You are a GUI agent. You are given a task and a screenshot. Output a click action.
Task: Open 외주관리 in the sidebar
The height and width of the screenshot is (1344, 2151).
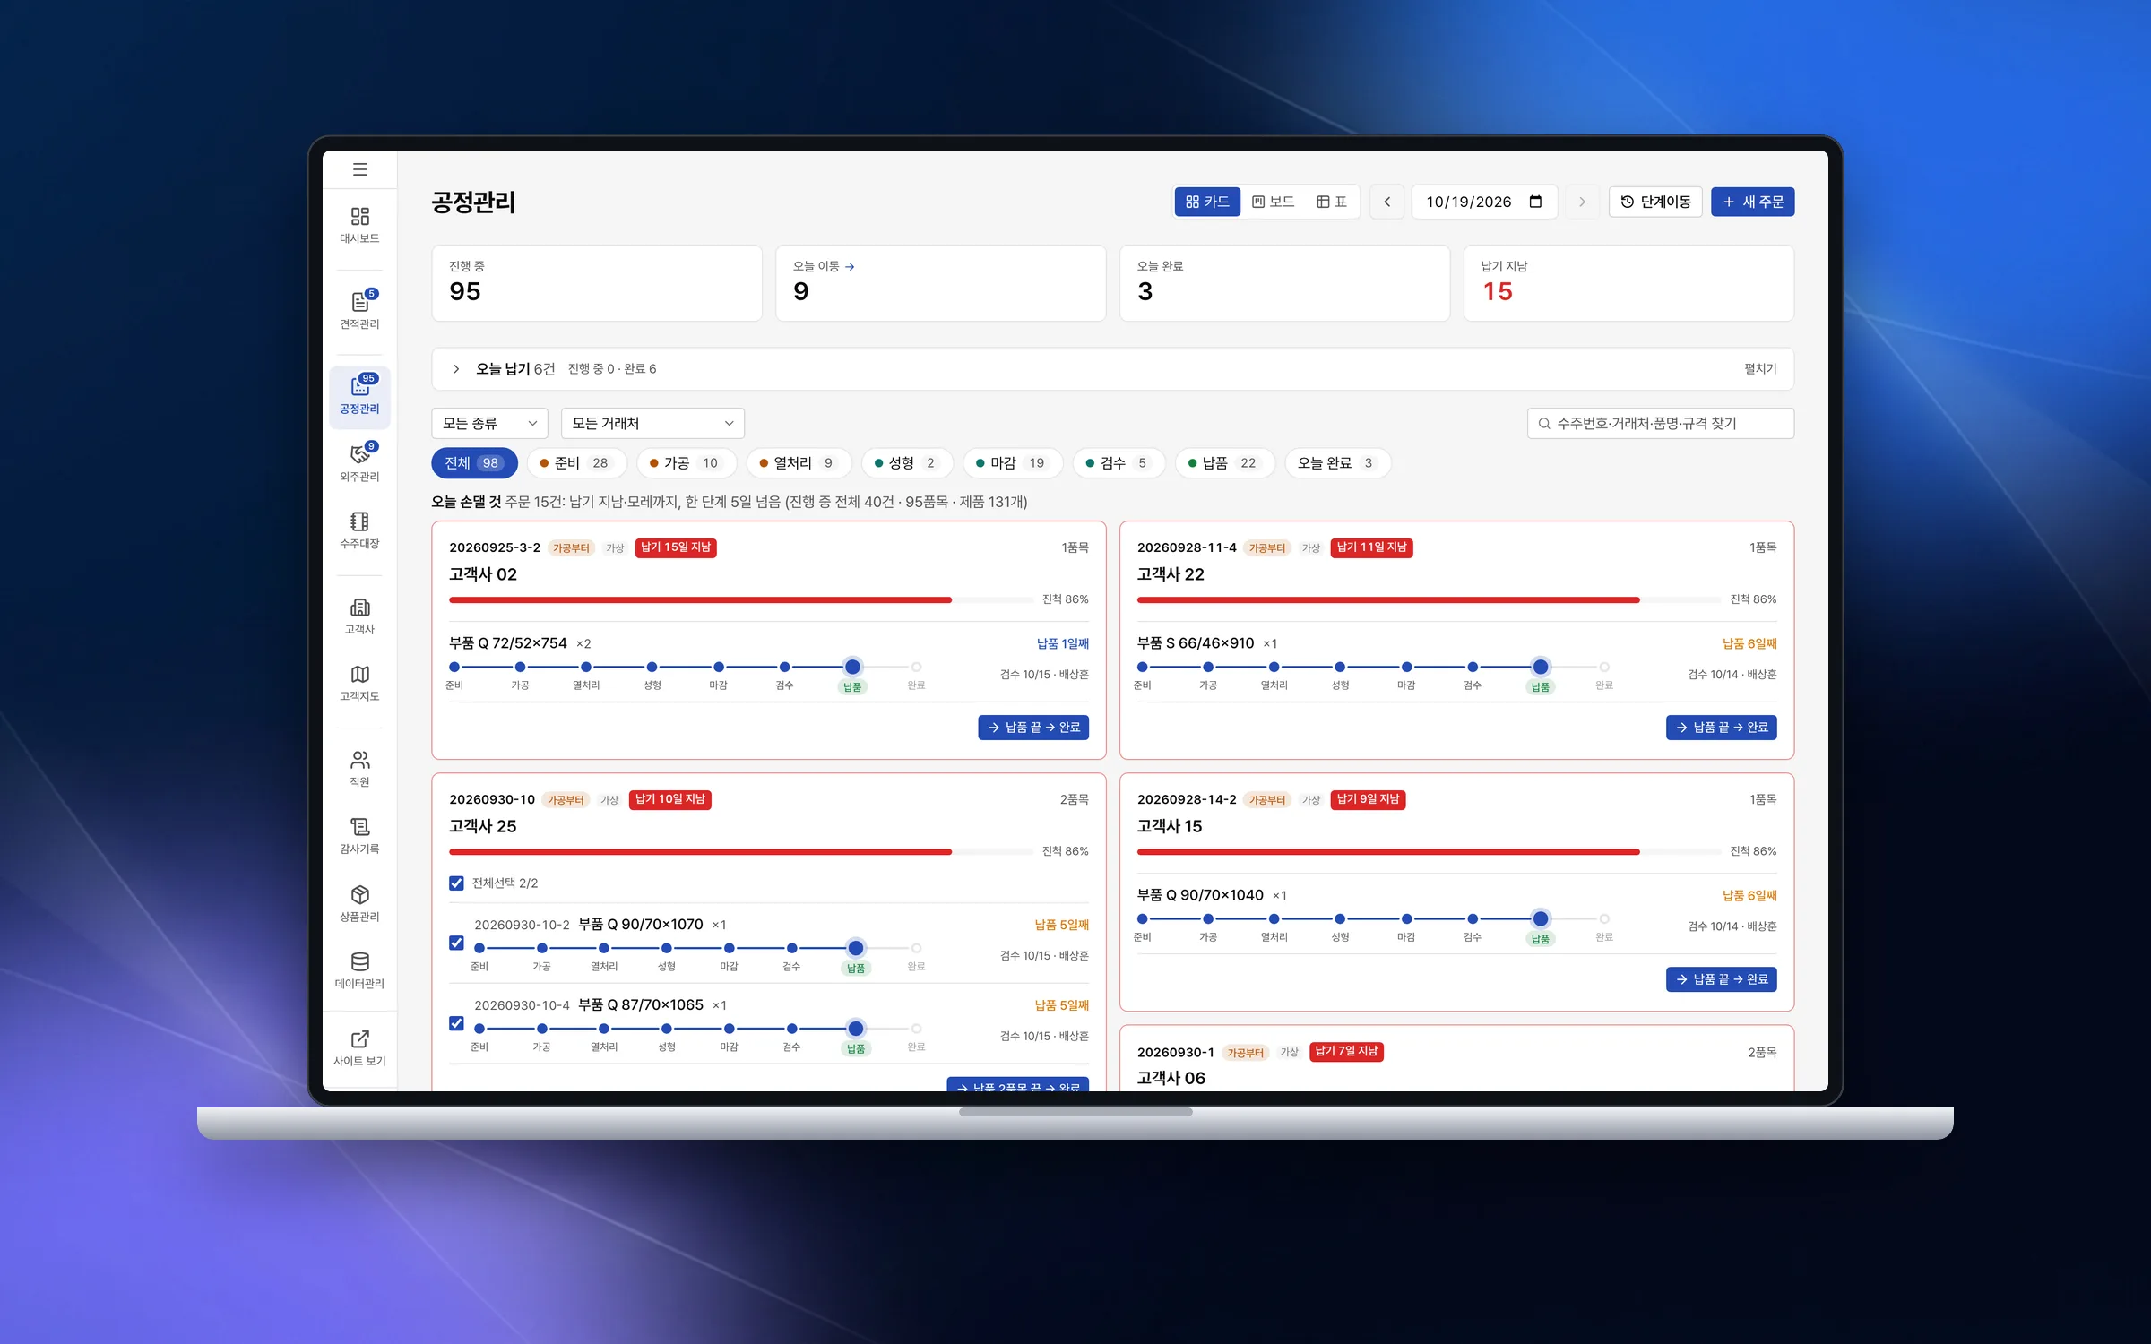click(359, 463)
